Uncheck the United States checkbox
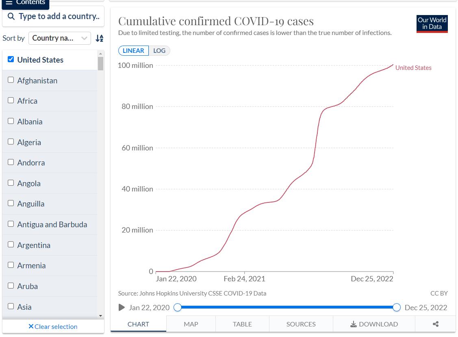This screenshot has height=337, width=458. 11,59
